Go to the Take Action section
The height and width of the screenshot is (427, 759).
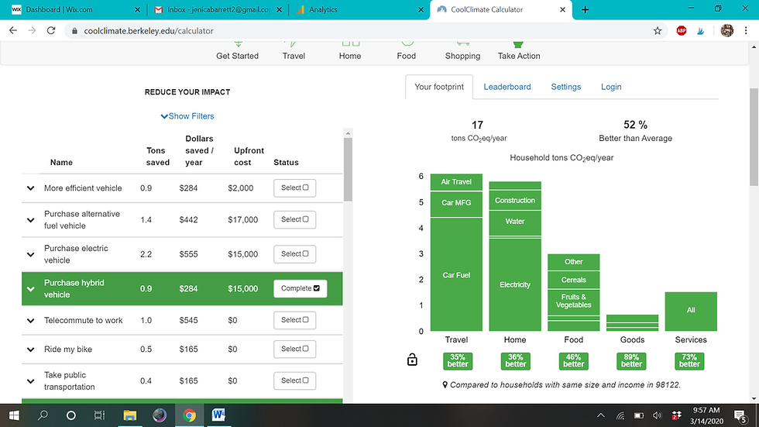[519, 52]
